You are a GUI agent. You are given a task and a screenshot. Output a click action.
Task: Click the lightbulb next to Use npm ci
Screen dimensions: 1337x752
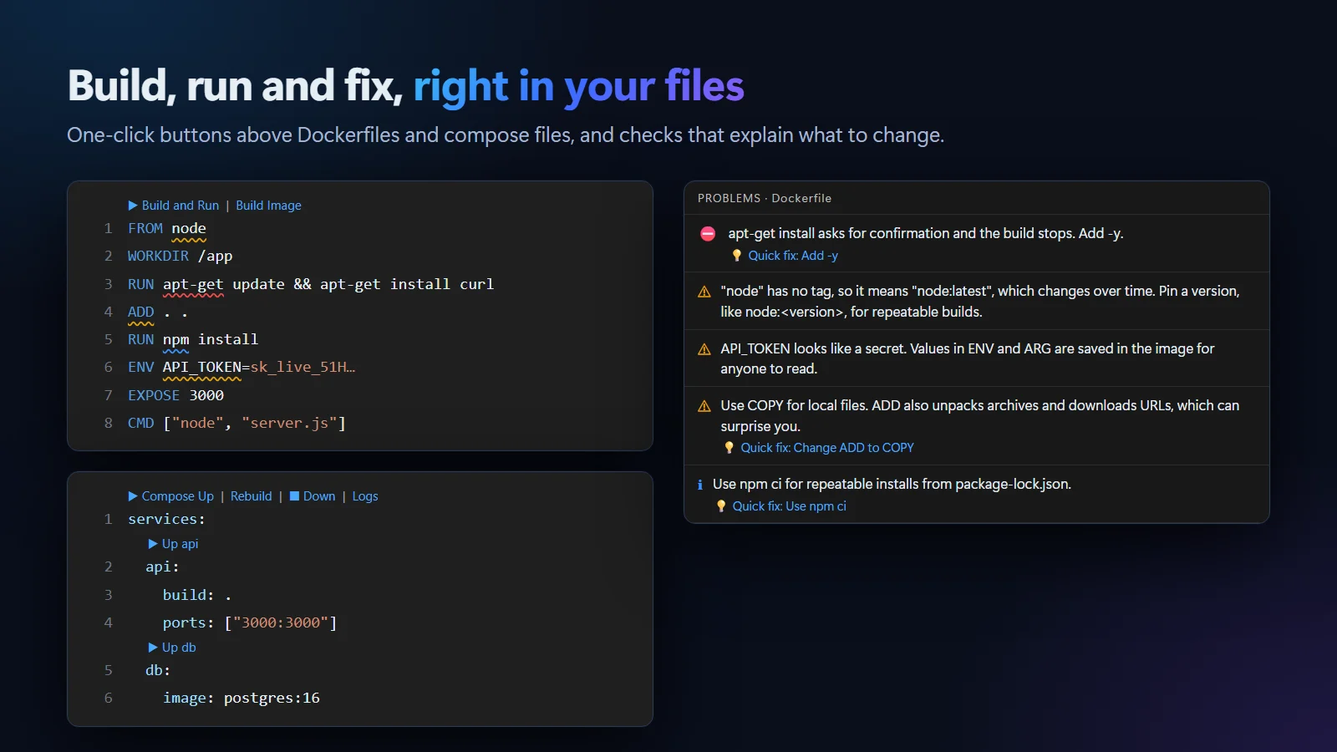point(721,506)
